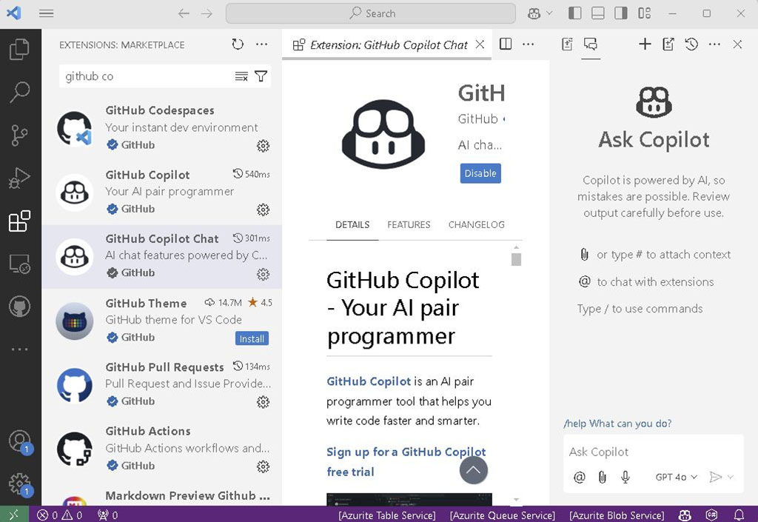Open manage gear for GitHub Copilot Chat

[263, 274]
